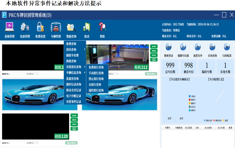
Task: Expand the 异常进出查询 submenu
Action: click(x=75, y=67)
